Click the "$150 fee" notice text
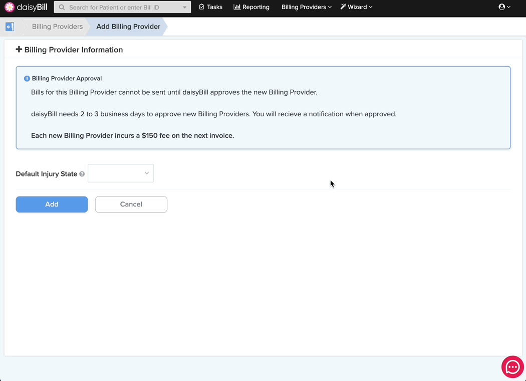 click(133, 136)
